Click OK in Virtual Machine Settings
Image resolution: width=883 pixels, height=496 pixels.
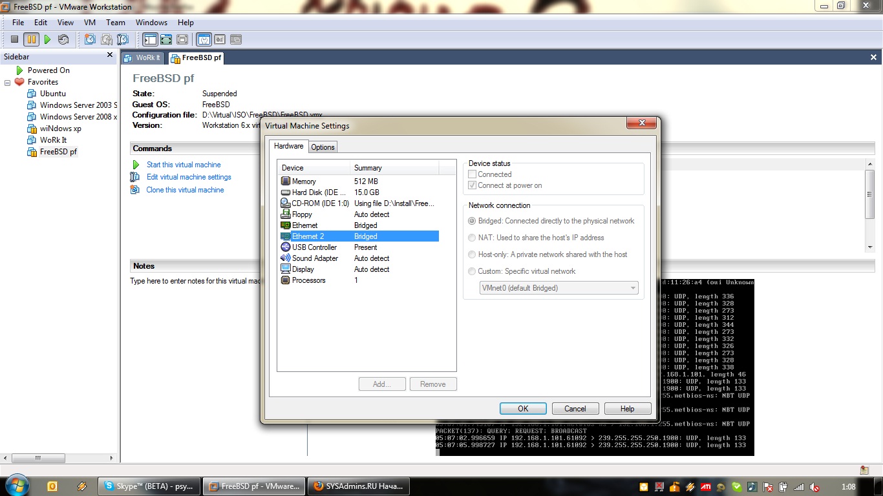[x=523, y=408]
